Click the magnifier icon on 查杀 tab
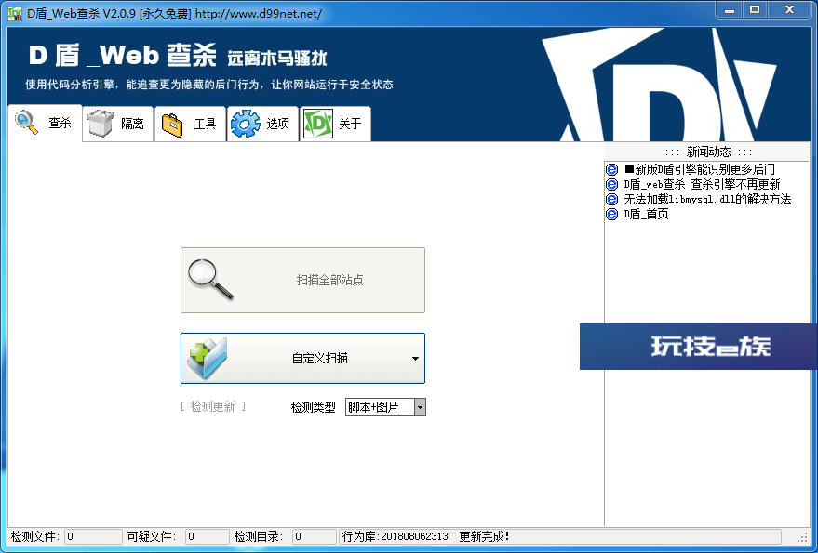 pos(26,123)
